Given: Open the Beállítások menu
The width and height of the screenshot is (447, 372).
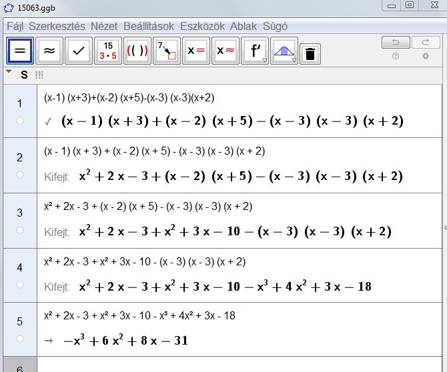Looking at the screenshot, I should tap(148, 27).
